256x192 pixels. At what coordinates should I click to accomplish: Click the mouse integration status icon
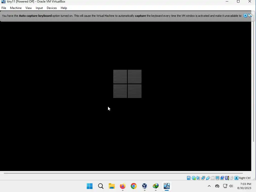[x=232, y=178]
